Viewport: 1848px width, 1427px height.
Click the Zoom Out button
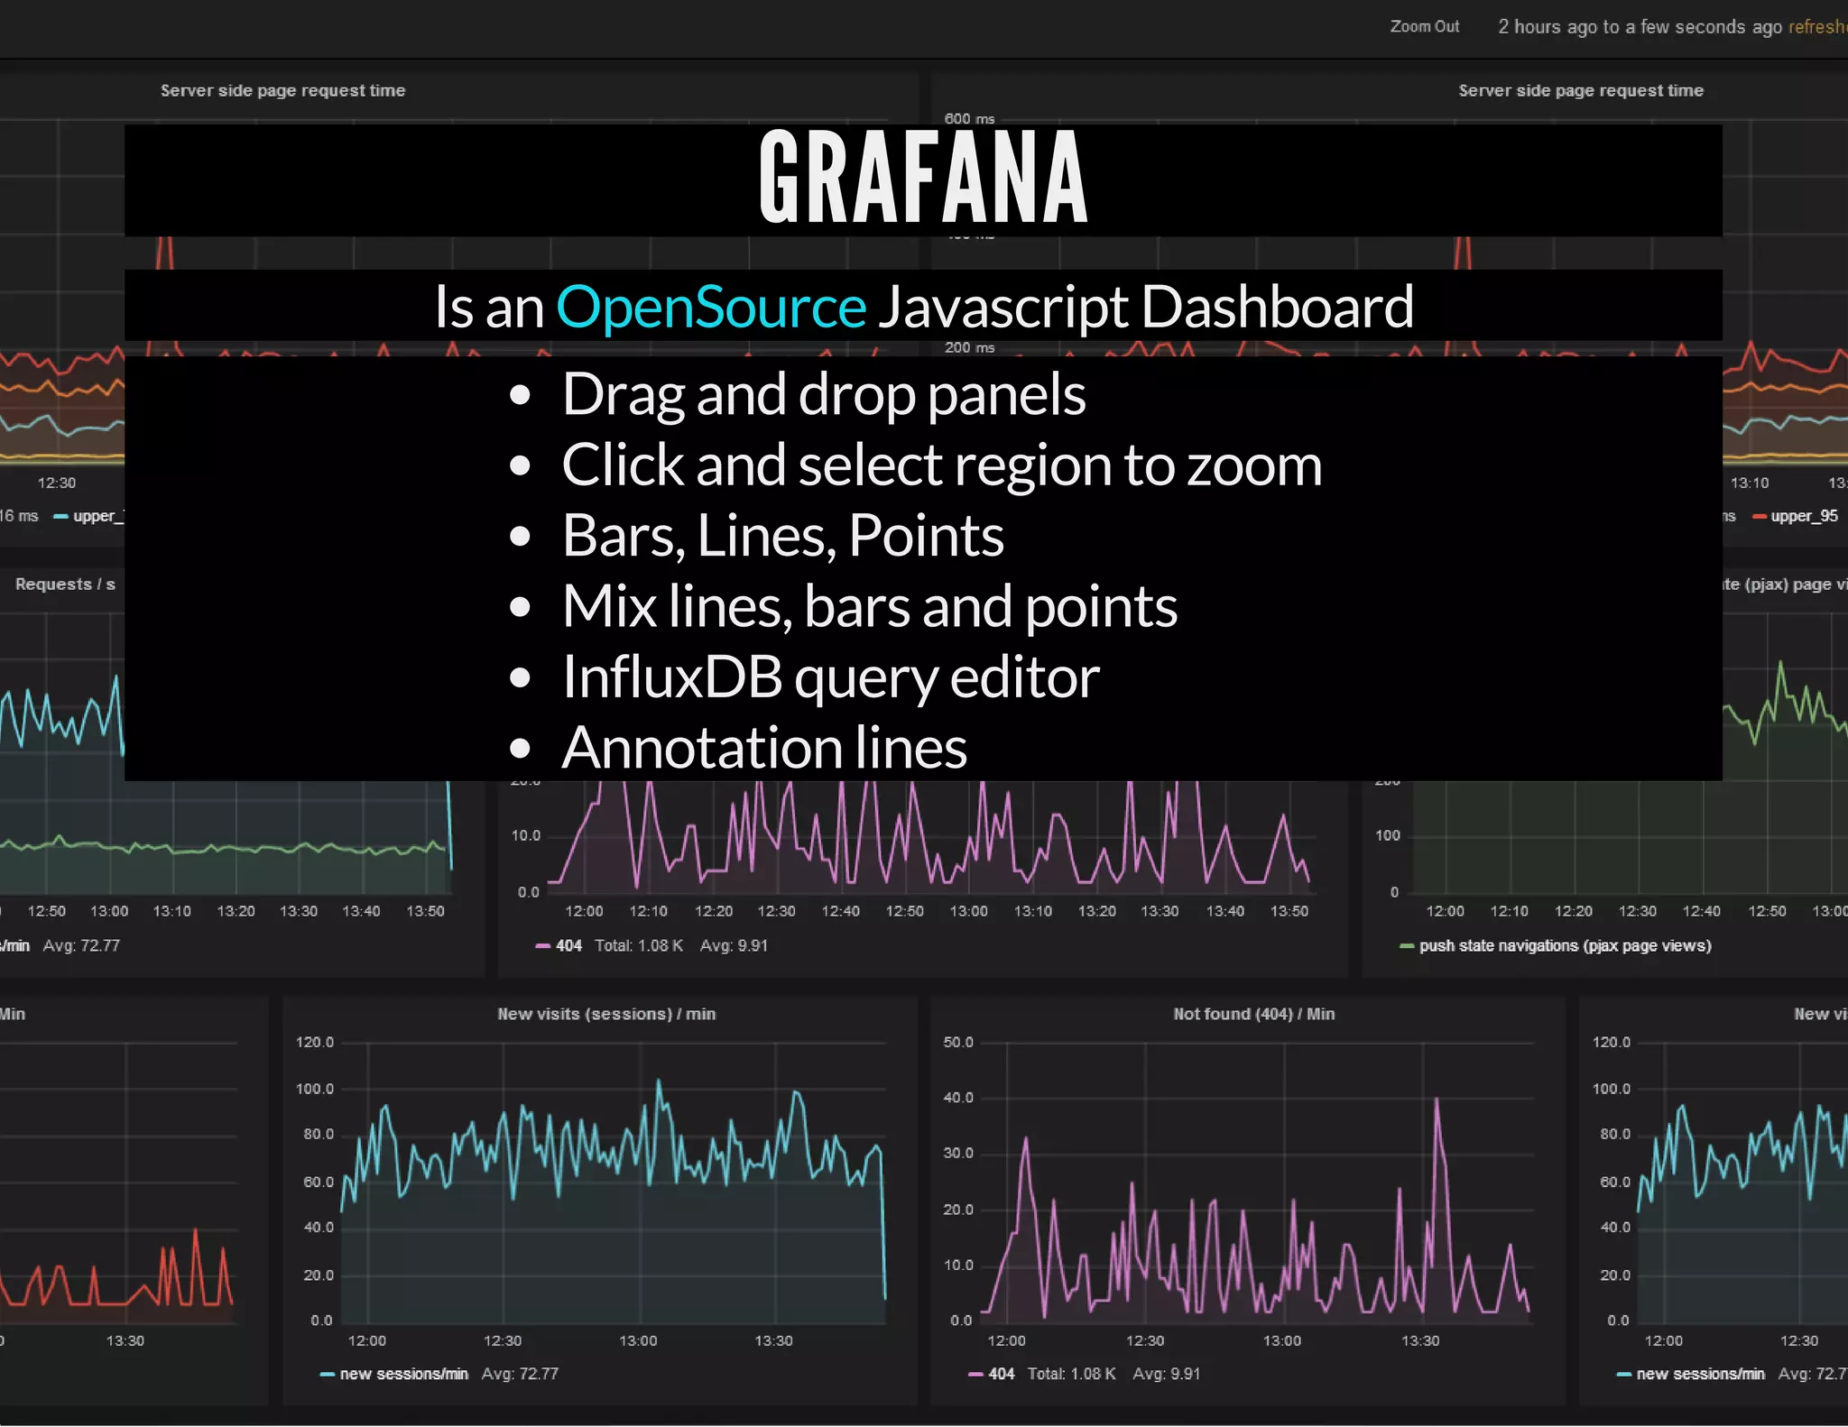point(1424,27)
